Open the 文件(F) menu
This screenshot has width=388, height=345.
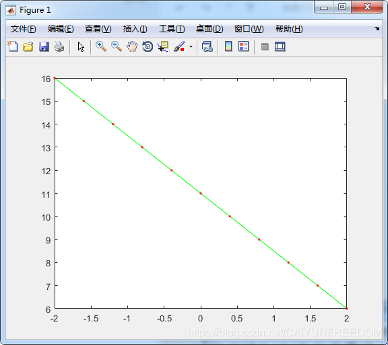click(x=24, y=29)
